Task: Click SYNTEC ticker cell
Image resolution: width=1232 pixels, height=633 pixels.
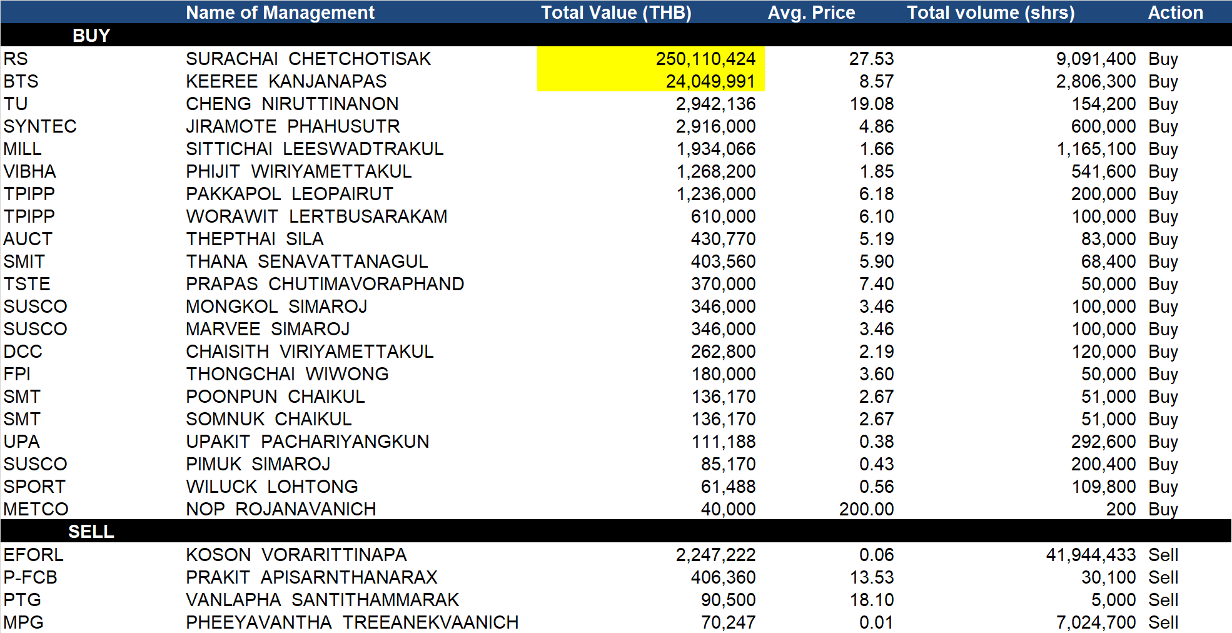Action: pos(40,126)
